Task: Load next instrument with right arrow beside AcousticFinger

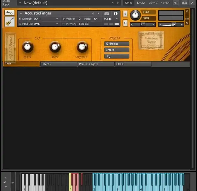Action: tap(99, 13)
